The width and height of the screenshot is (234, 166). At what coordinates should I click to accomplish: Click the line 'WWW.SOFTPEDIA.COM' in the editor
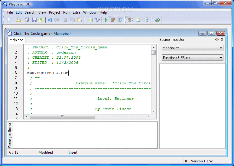[x=48, y=73]
